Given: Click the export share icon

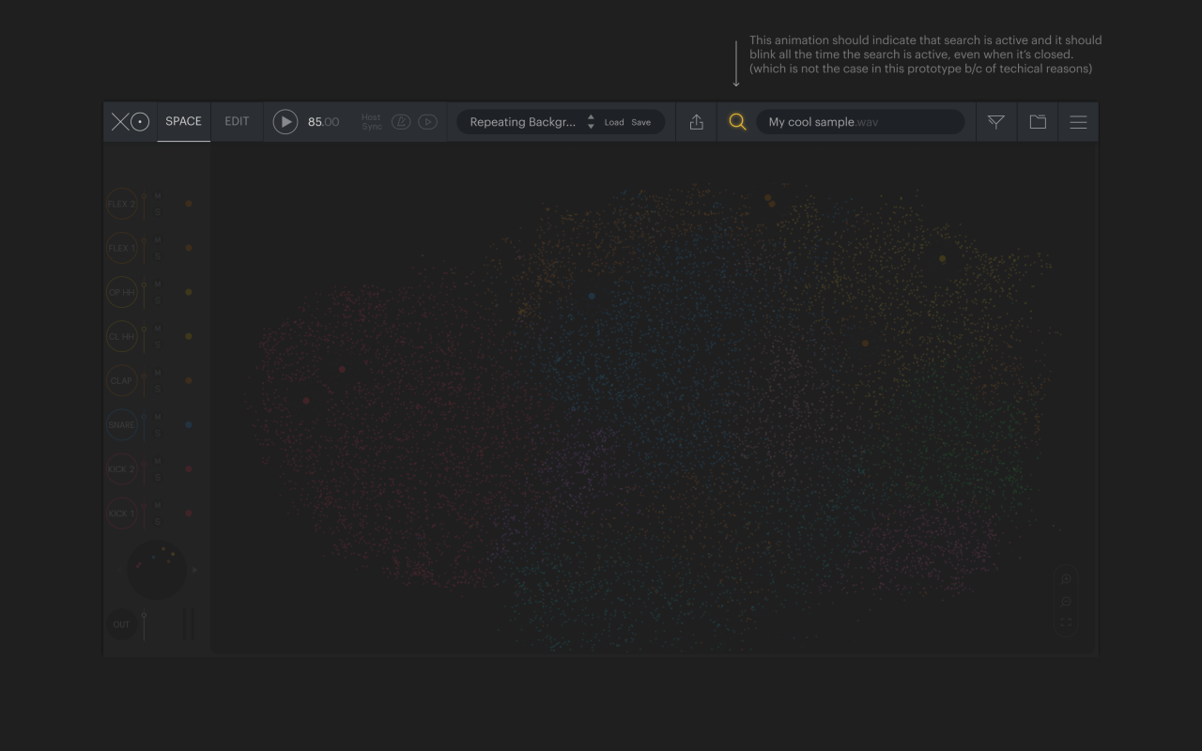Looking at the screenshot, I should [696, 122].
